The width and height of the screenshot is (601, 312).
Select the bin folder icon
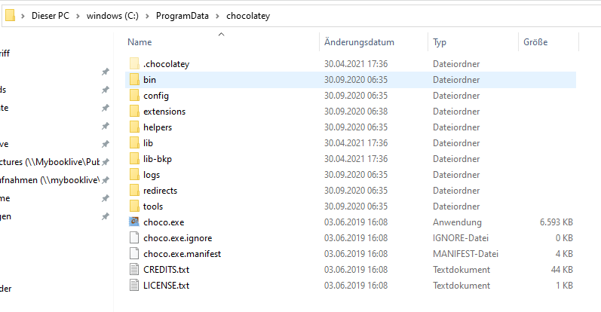click(x=134, y=79)
